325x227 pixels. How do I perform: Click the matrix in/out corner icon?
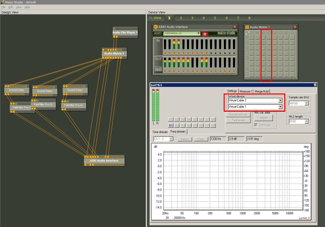click(248, 33)
